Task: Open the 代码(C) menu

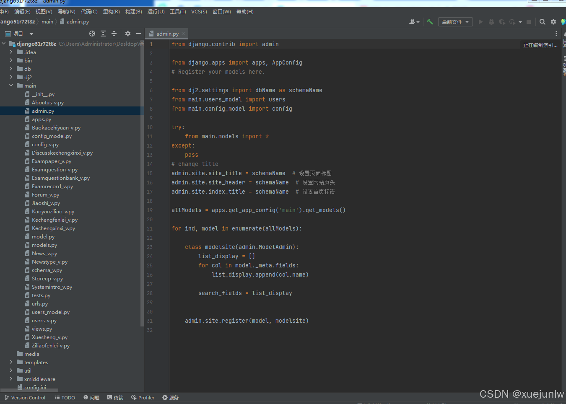Action: coord(89,12)
